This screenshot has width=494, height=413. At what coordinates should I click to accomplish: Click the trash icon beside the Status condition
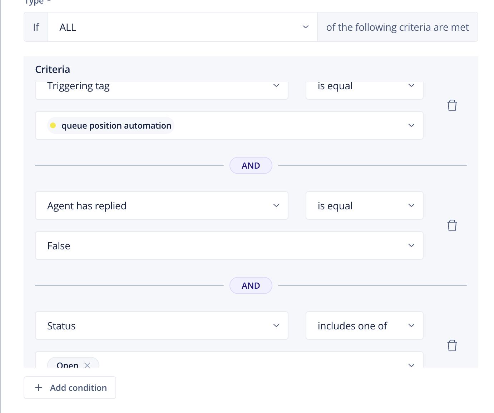click(x=452, y=345)
